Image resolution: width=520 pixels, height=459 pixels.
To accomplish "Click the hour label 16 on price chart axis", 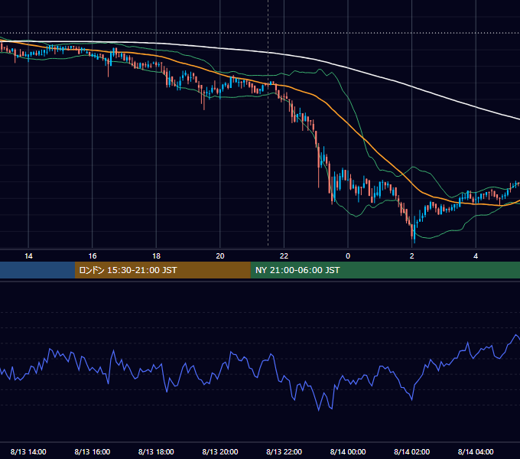I will click(93, 256).
